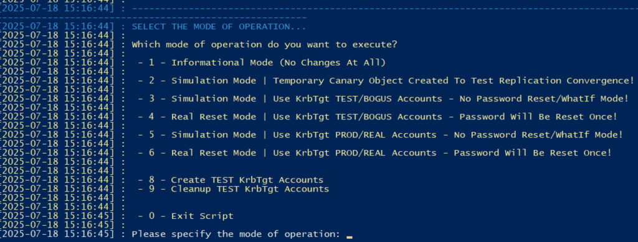The height and width of the screenshot is (242, 638).
Task: Click 'No Password Reset/WhatIf Mode!' on option 3
Action: (544, 99)
